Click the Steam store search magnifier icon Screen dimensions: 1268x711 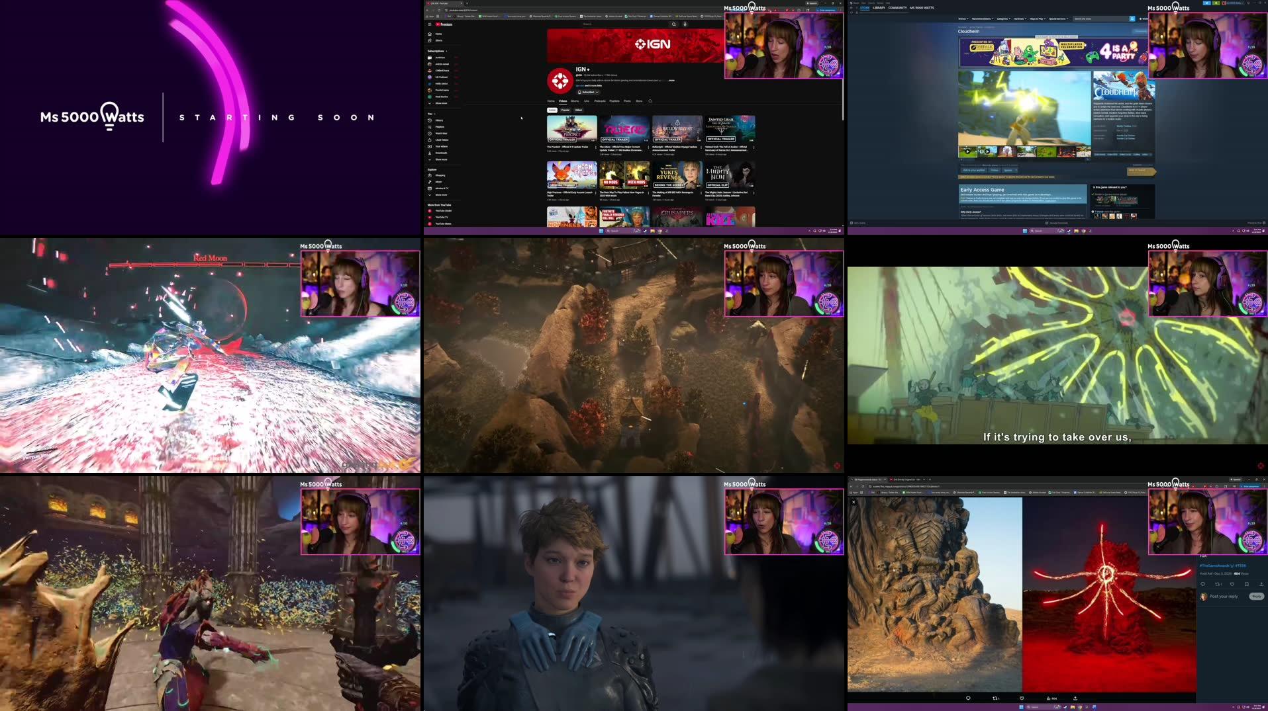click(x=1132, y=19)
